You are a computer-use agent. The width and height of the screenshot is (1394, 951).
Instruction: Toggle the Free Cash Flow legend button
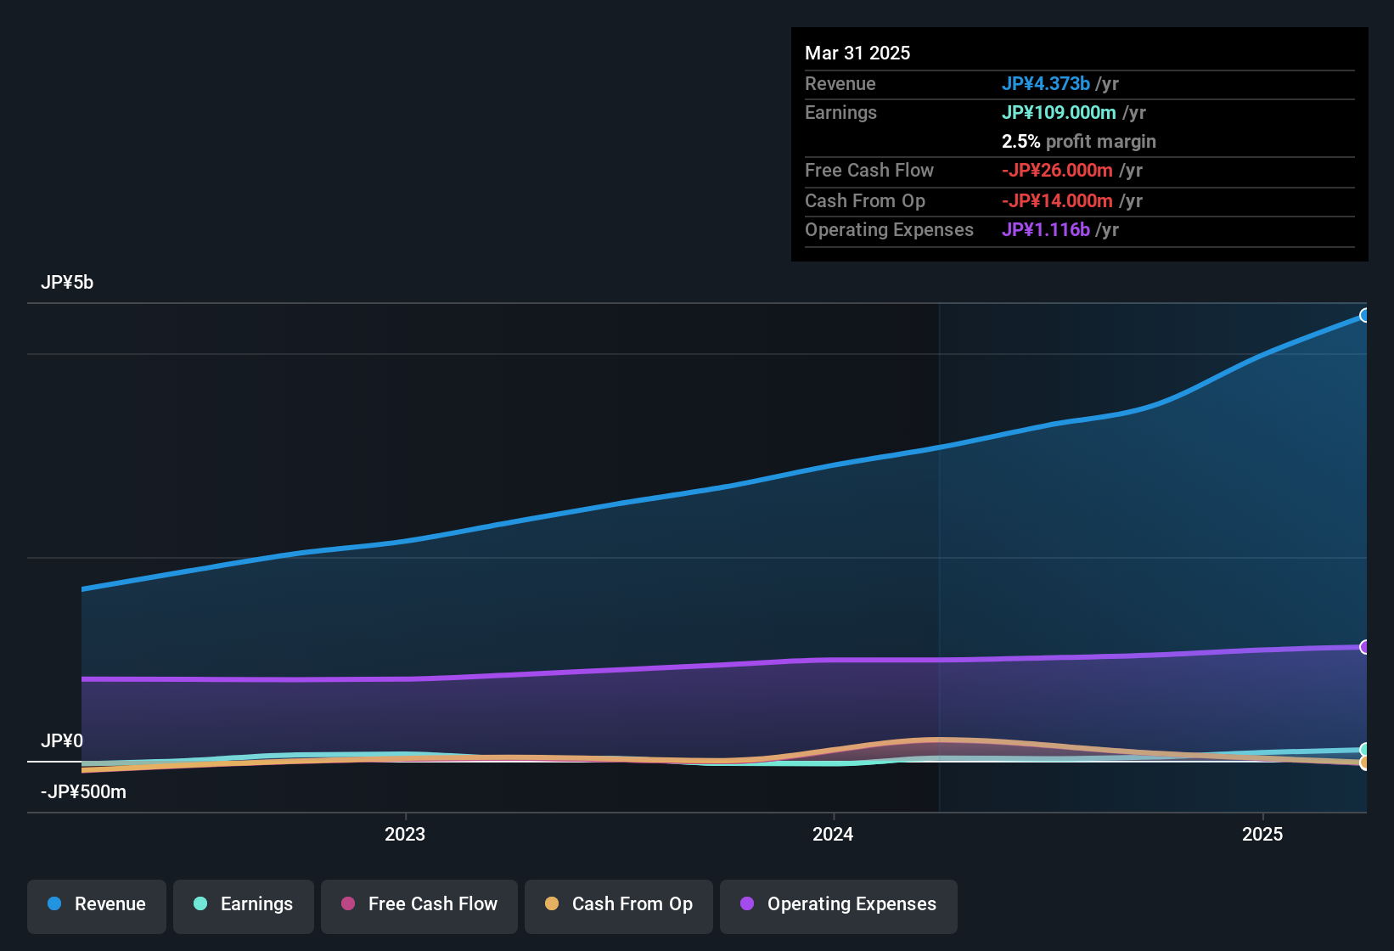point(419,906)
